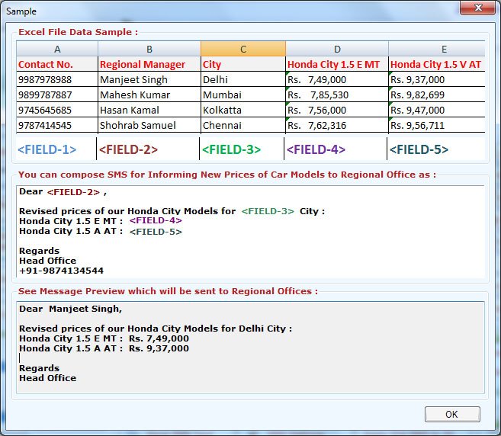The height and width of the screenshot is (436, 501).
Task: Click the 'City' header cell
Action: point(243,64)
